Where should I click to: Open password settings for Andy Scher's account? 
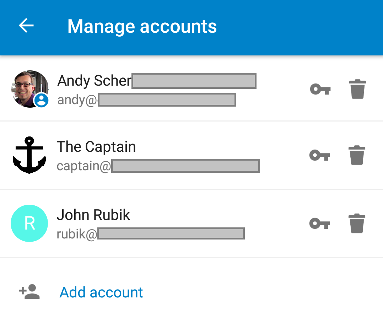[x=319, y=89]
